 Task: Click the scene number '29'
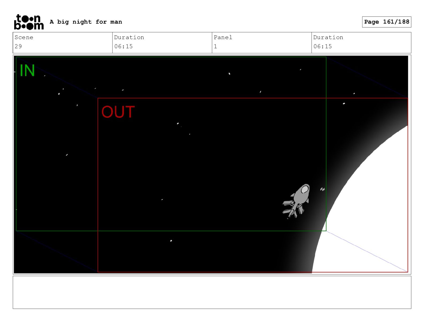pyautogui.click(x=18, y=46)
